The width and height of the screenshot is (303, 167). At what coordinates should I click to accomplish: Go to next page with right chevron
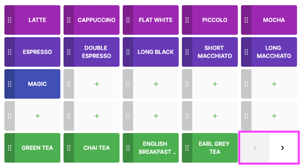click(x=283, y=148)
